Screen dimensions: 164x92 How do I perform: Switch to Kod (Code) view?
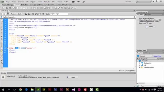pos(4,14)
